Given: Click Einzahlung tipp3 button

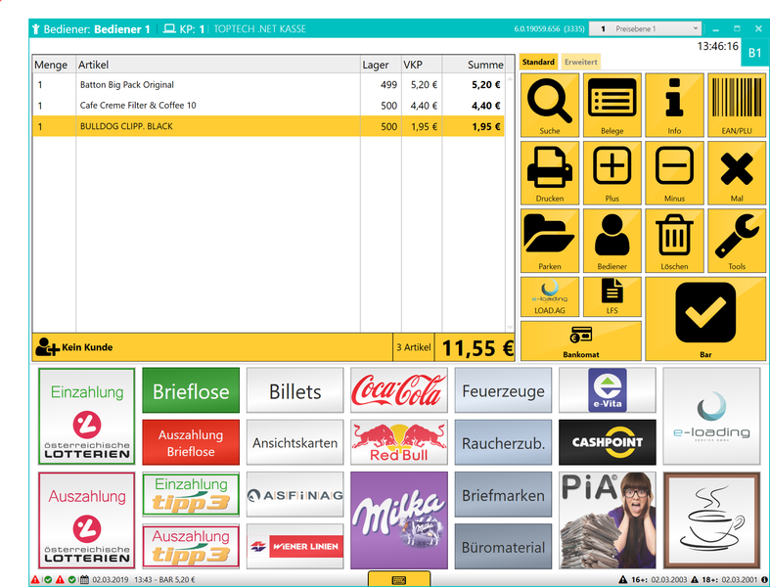Looking at the screenshot, I should (191, 494).
